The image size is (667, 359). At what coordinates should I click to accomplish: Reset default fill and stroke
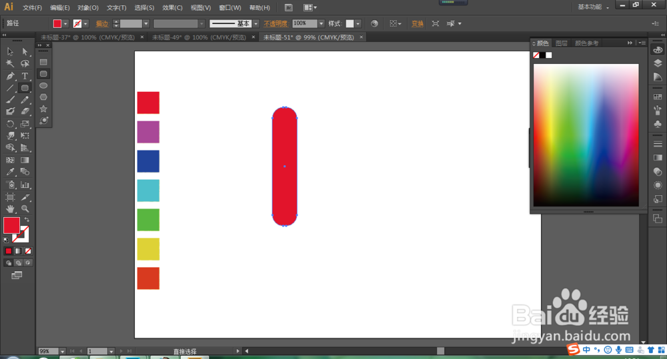[x=6, y=240]
